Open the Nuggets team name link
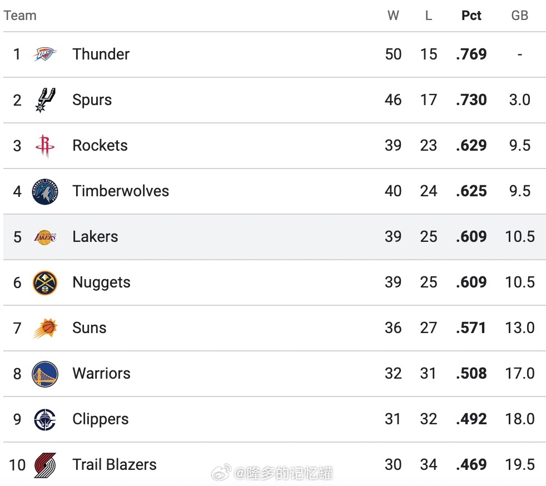546x486 pixels. (101, 282)
